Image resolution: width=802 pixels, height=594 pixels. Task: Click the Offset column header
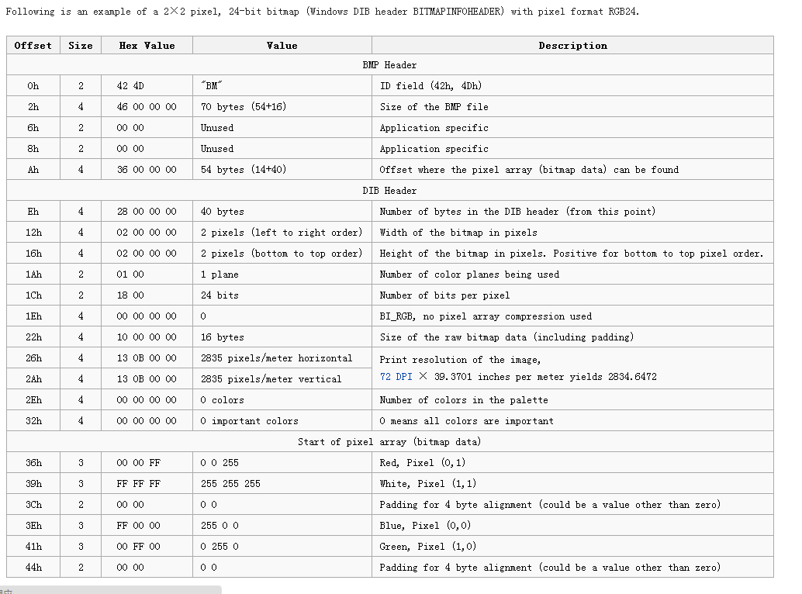pyautogui.click(x=33, y=46)
